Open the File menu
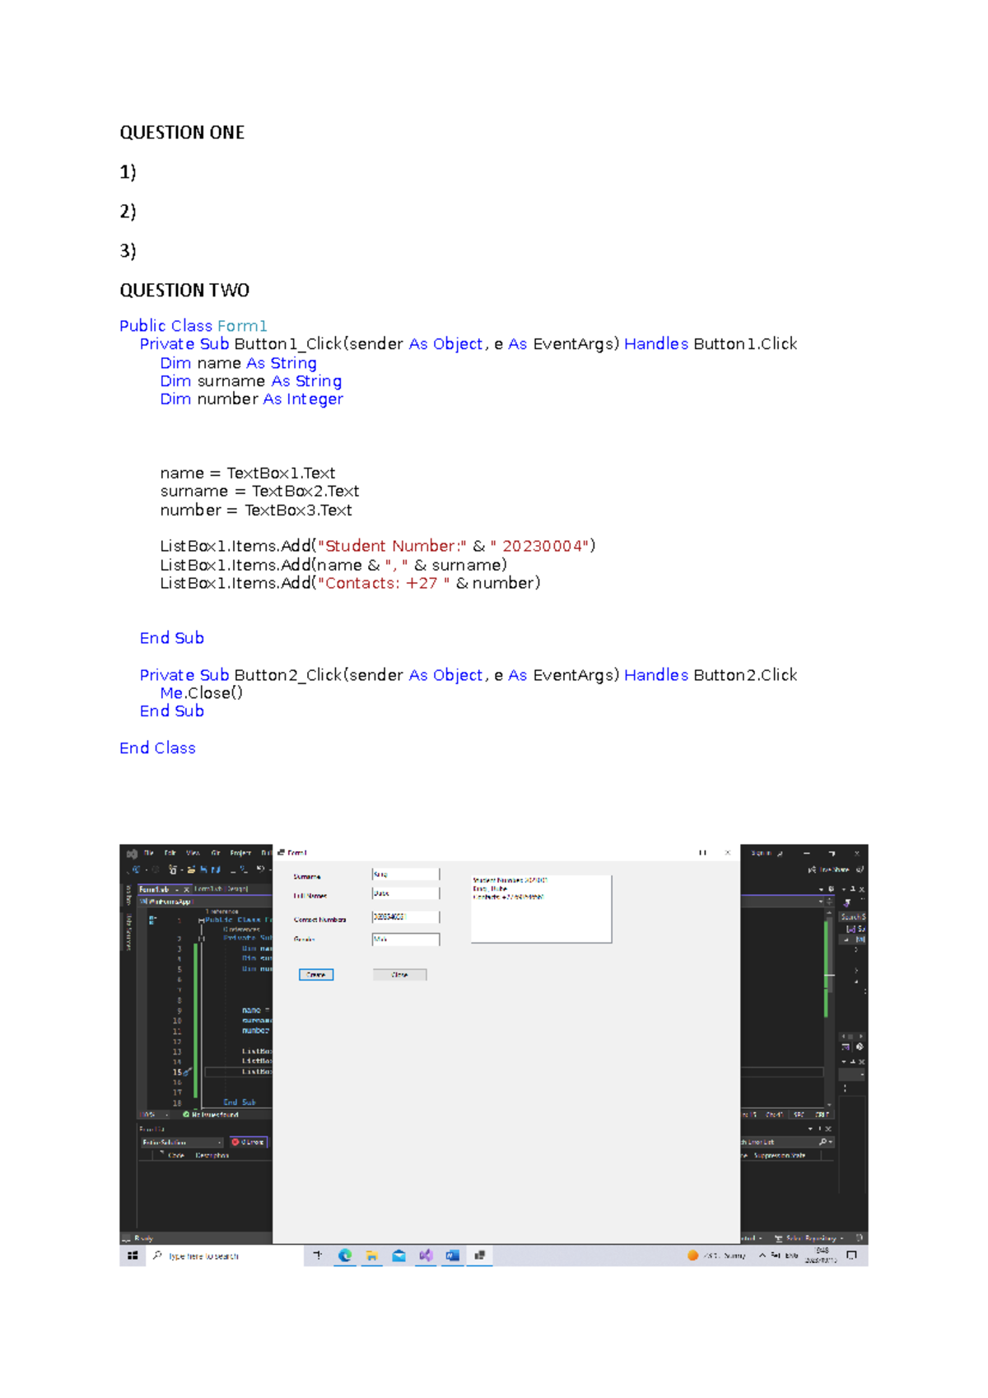Image resolution: width=988 pixels, height=1398 pixels. tap(149, 853)
